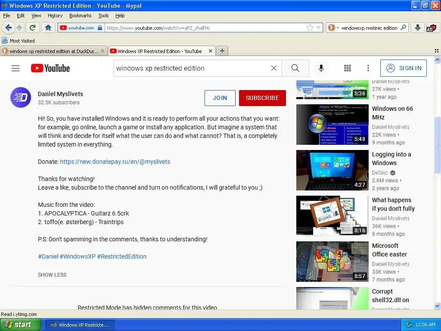Click the system tray icon beside clock
Screen dimensions: 441x331
(409, 325)
